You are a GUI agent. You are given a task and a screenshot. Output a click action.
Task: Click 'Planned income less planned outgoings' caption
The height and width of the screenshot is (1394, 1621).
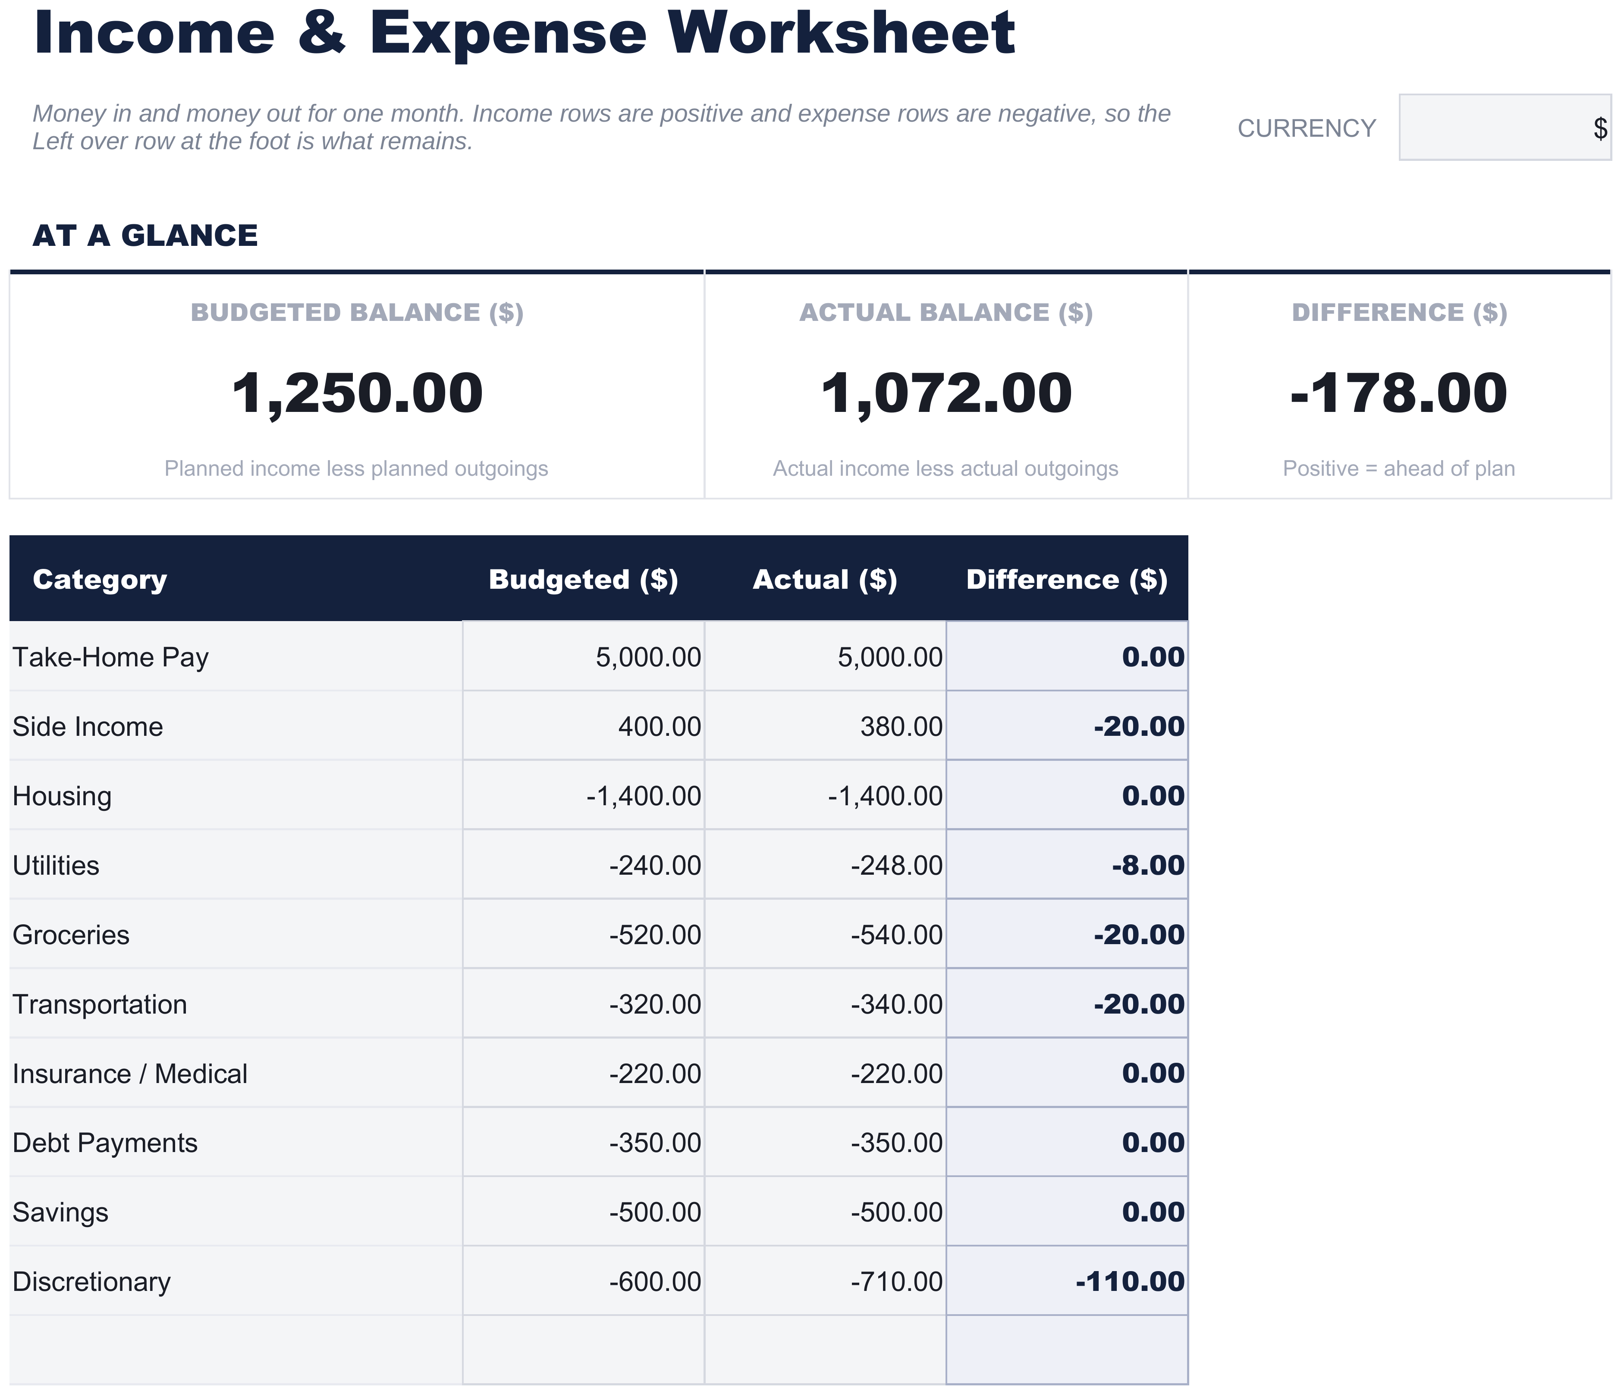click(356, 468)
